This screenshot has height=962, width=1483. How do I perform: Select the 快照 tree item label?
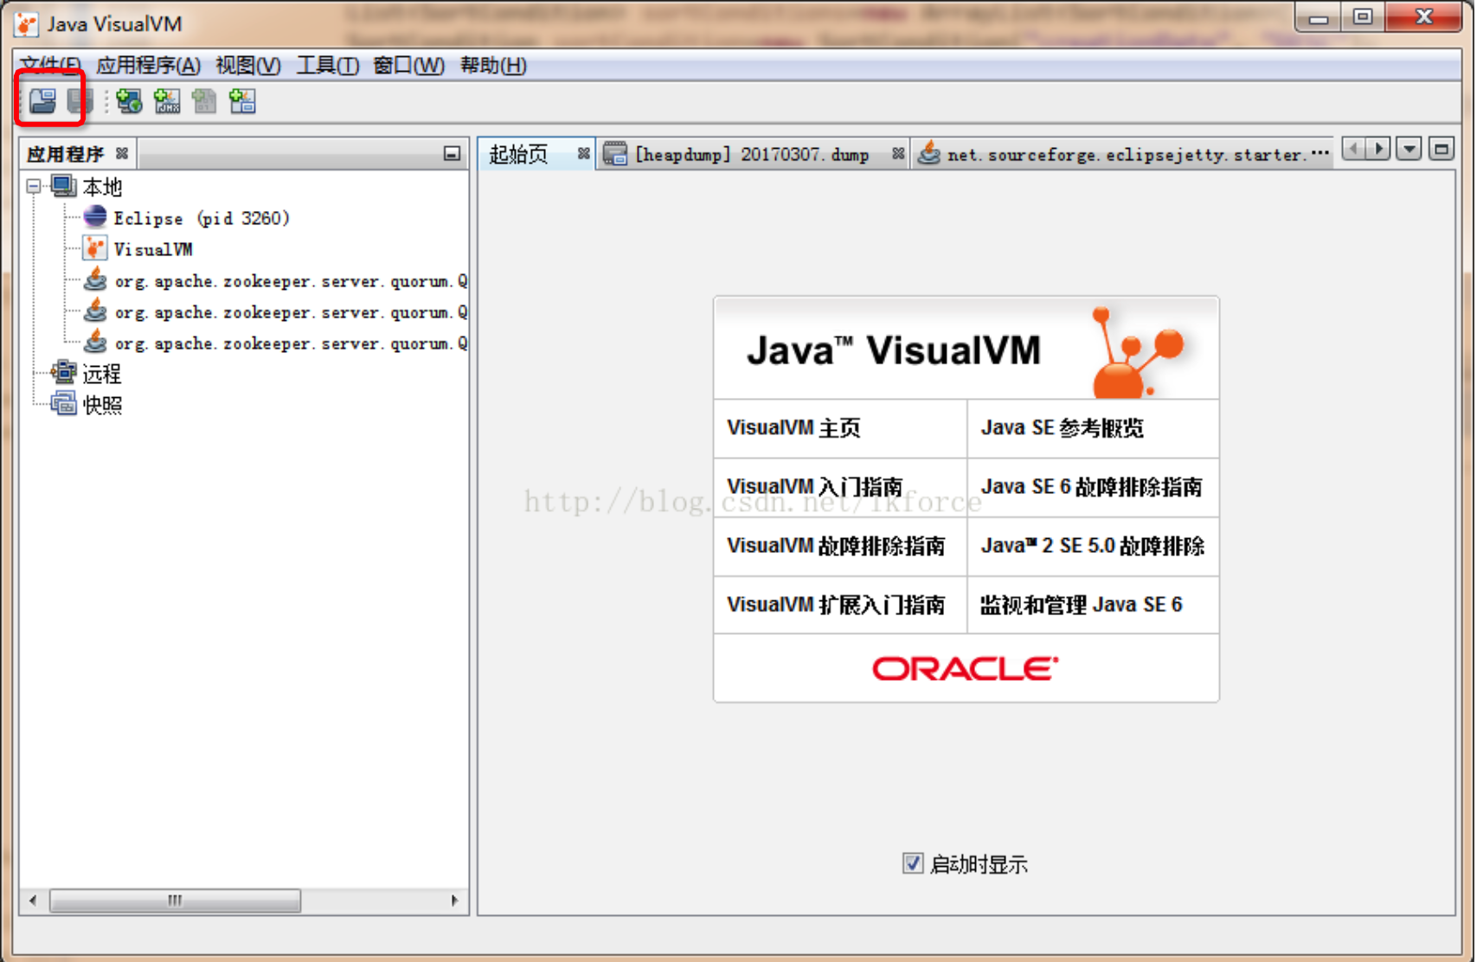101,404
